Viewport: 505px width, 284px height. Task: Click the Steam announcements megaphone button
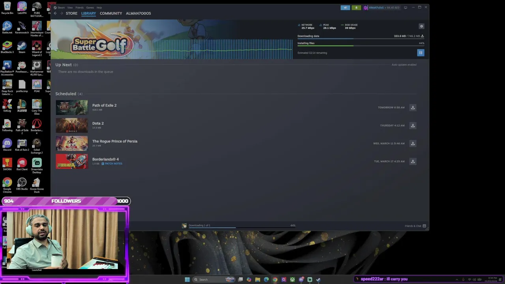tap(345, 7)
